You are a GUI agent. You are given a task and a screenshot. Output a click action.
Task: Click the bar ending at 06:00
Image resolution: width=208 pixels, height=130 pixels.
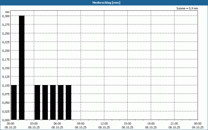click(53, 102)
